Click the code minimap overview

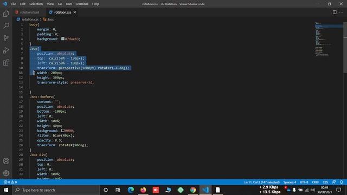coord(329,40)
